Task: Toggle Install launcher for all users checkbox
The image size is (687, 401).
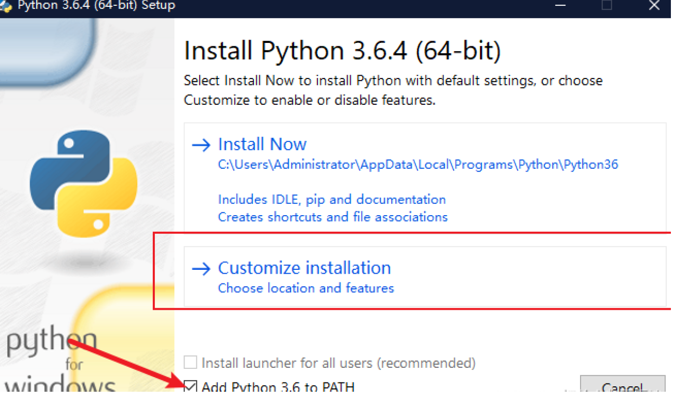Action: coord(190,362)
